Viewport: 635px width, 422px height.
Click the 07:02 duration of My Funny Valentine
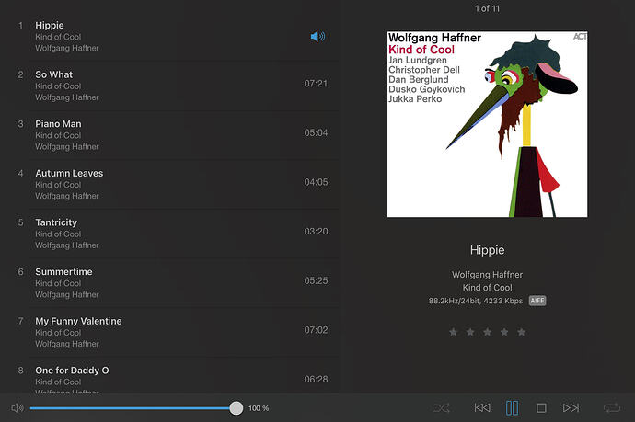pos(316,331)
